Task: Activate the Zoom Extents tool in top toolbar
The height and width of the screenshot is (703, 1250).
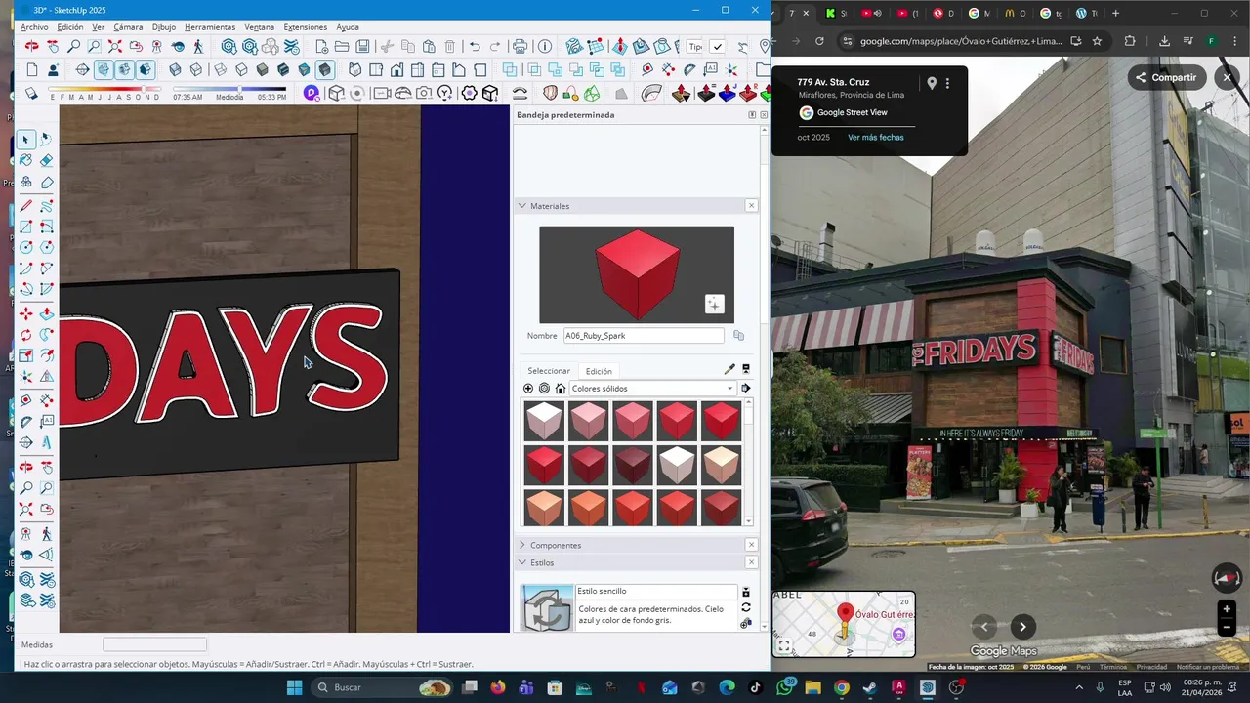Action: (115, 46)
